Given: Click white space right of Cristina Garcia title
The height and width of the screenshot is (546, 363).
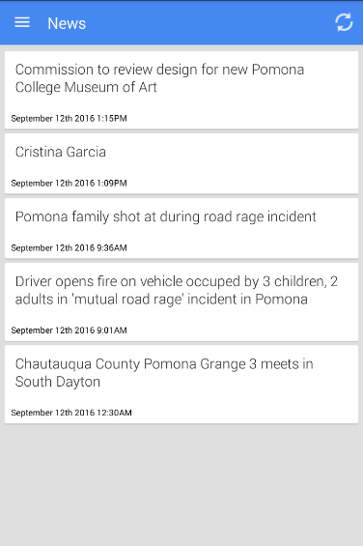Looking at the screenshot, I should click(232, 152).
